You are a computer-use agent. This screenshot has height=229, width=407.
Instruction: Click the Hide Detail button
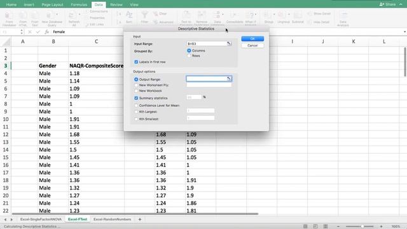pos(319,22)
